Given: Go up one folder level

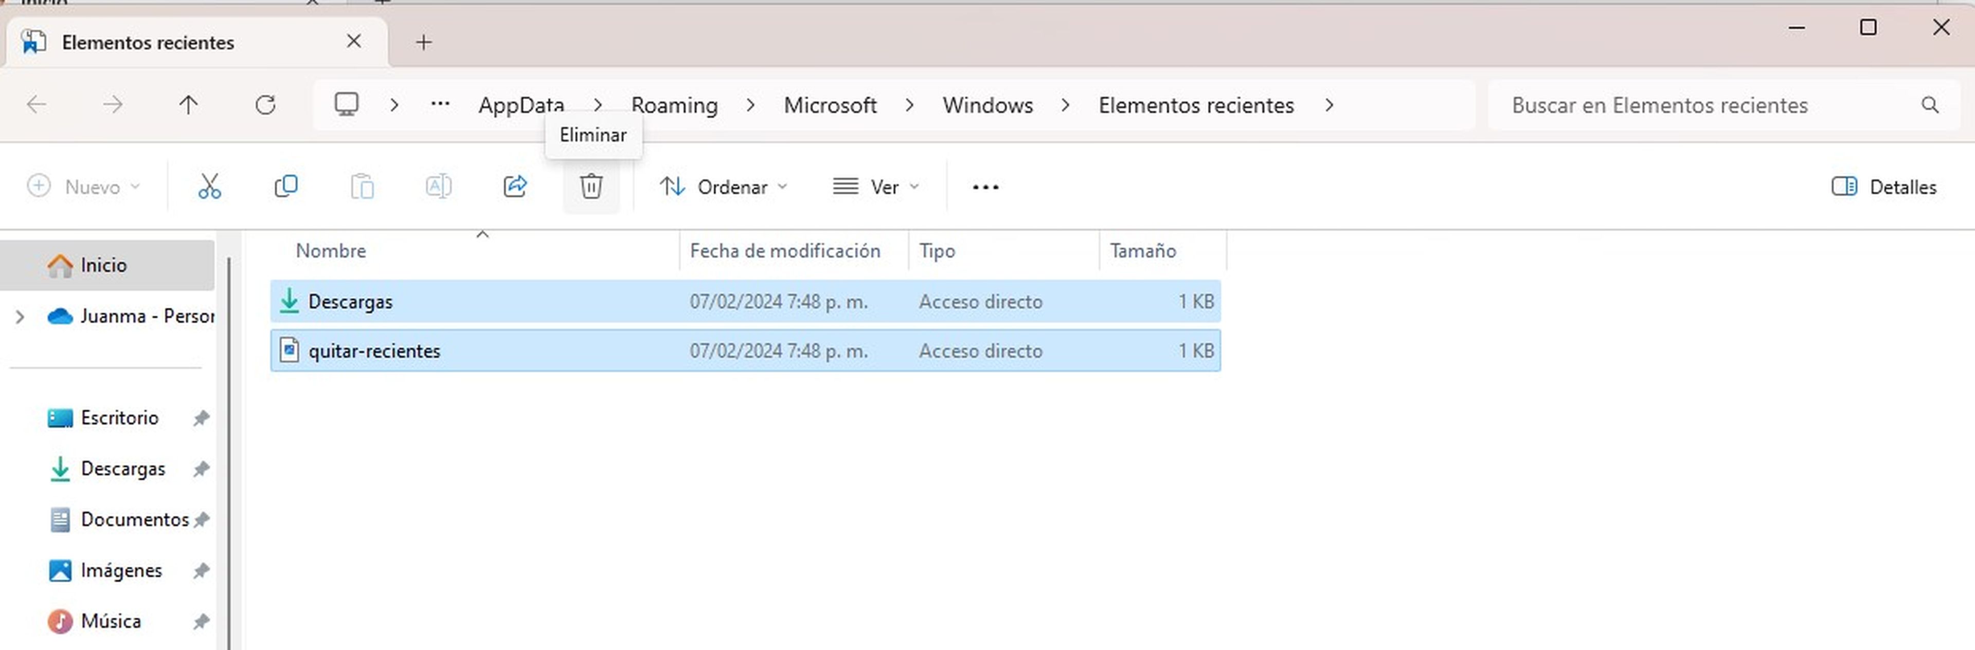Looking at the screenshot, I should [x=188, y=104].
